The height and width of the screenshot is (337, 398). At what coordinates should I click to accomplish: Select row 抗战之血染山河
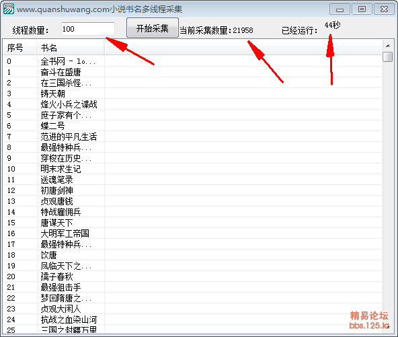point(193,320)
